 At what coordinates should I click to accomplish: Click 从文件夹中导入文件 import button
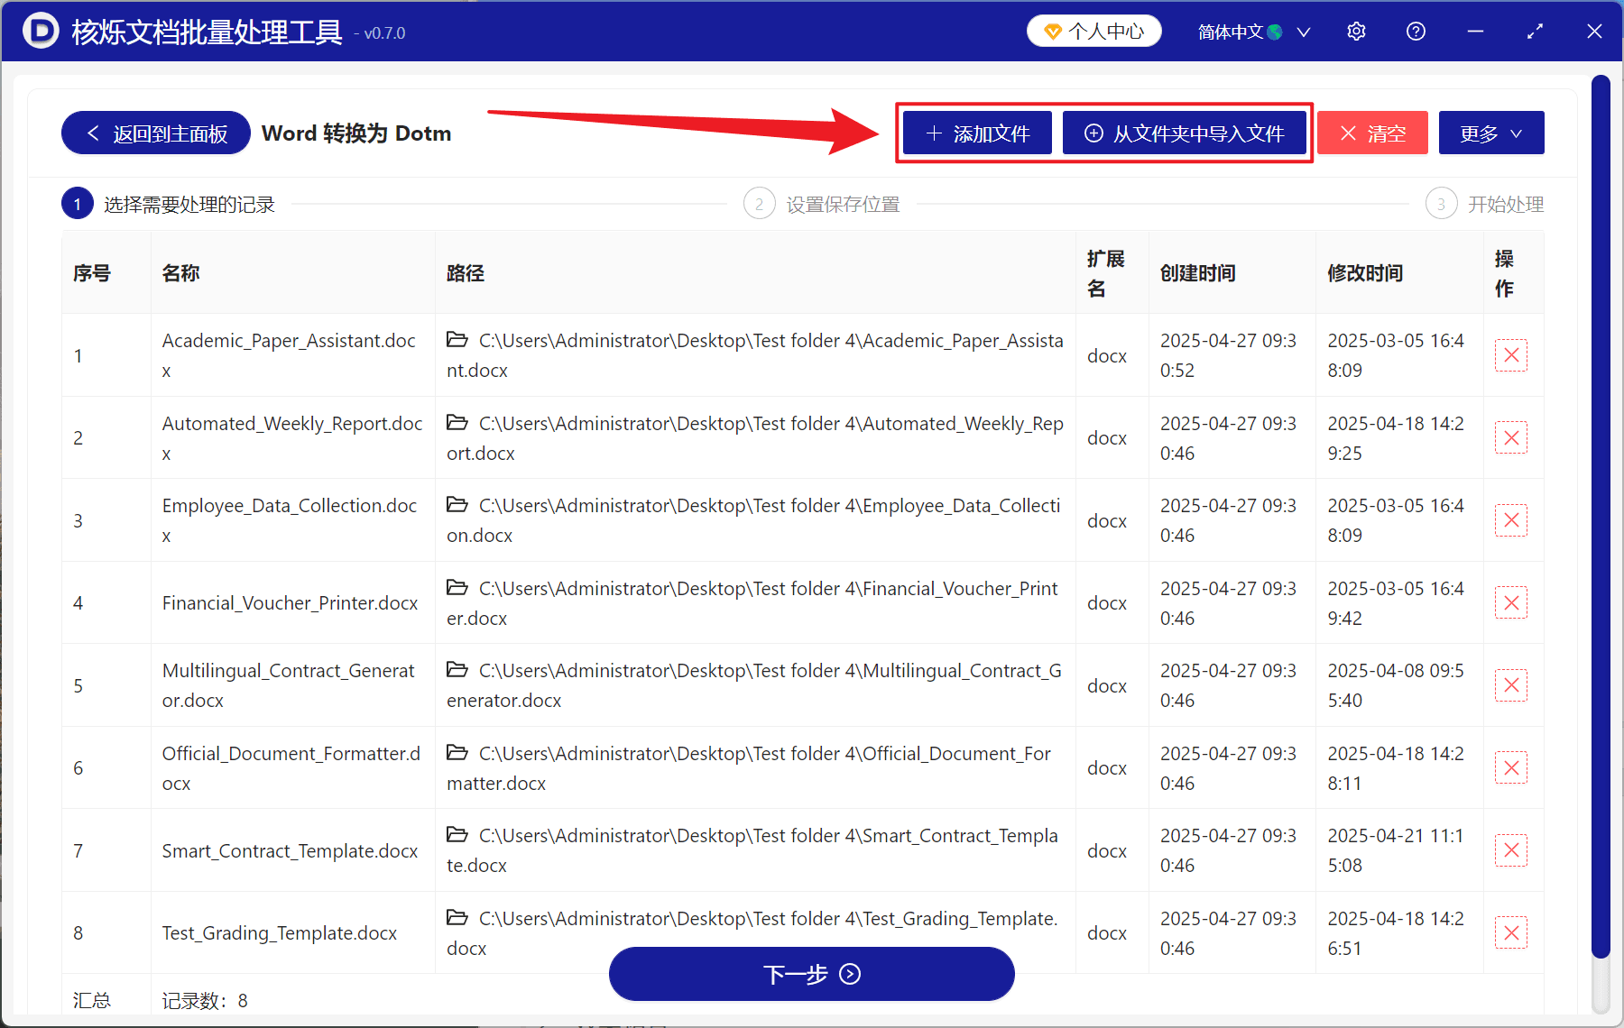click(x=1184, y=133)
